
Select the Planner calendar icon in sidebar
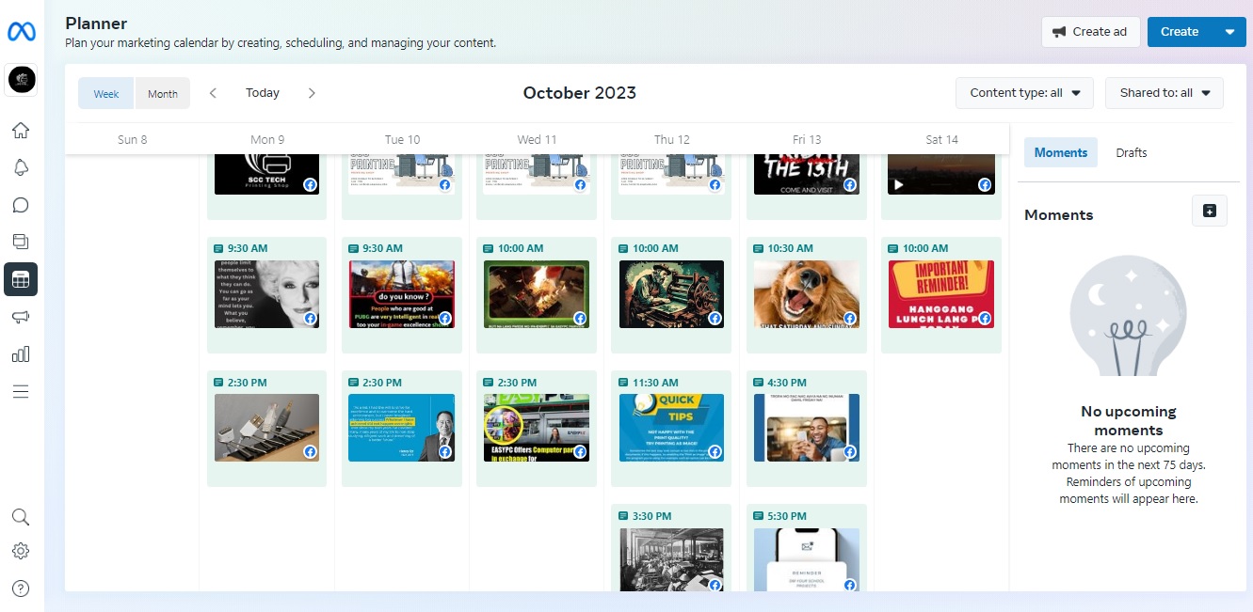coord(21,279)
